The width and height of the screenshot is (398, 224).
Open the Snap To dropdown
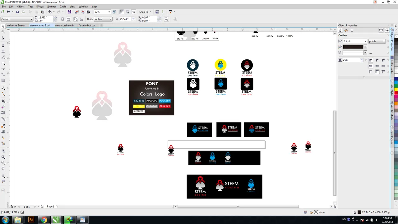pos(145,12)
